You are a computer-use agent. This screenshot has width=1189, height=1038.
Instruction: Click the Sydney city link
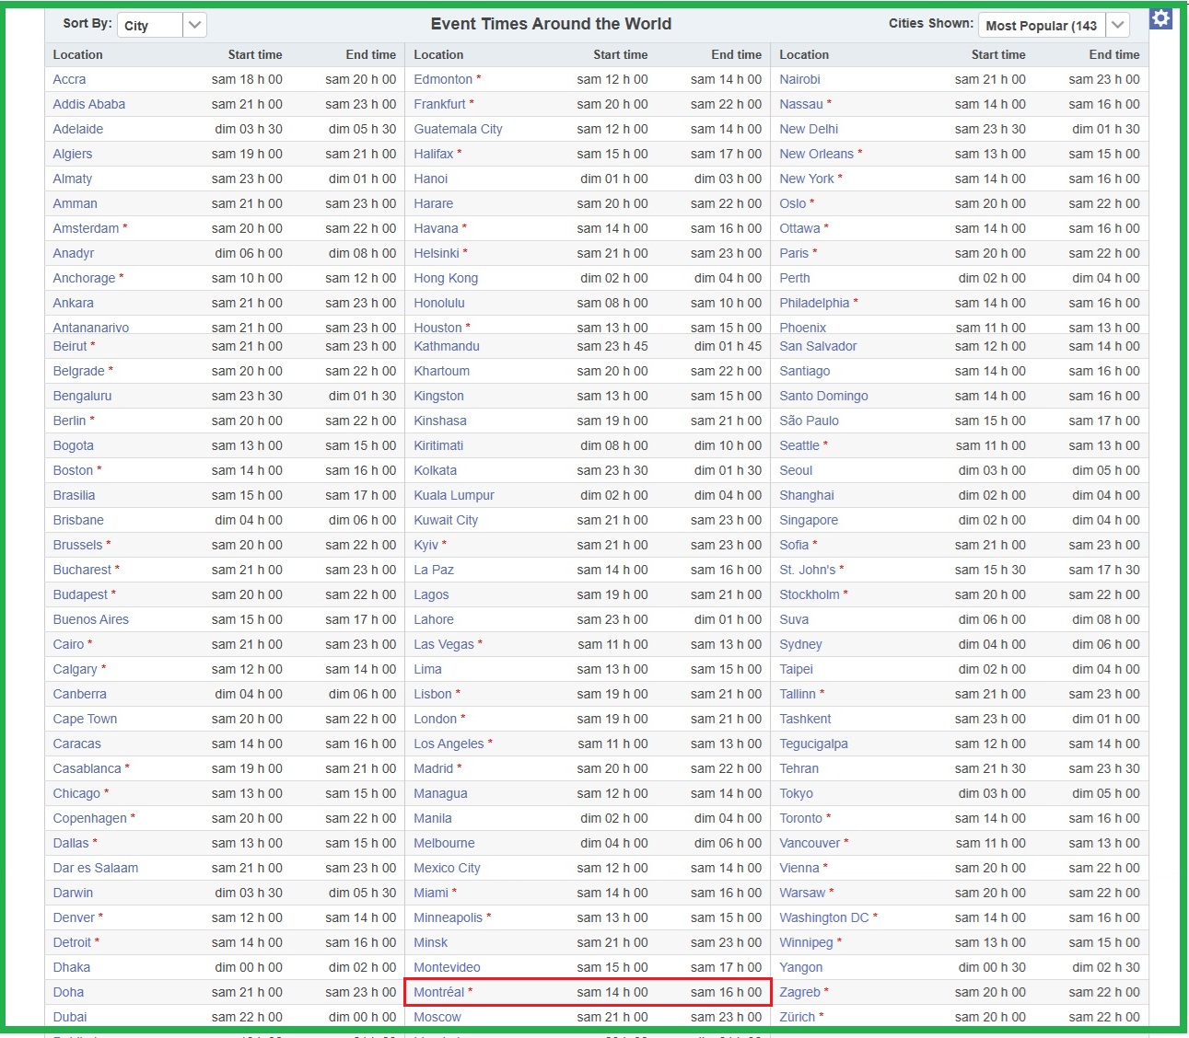pyautogui.click(x=800, y=644)
